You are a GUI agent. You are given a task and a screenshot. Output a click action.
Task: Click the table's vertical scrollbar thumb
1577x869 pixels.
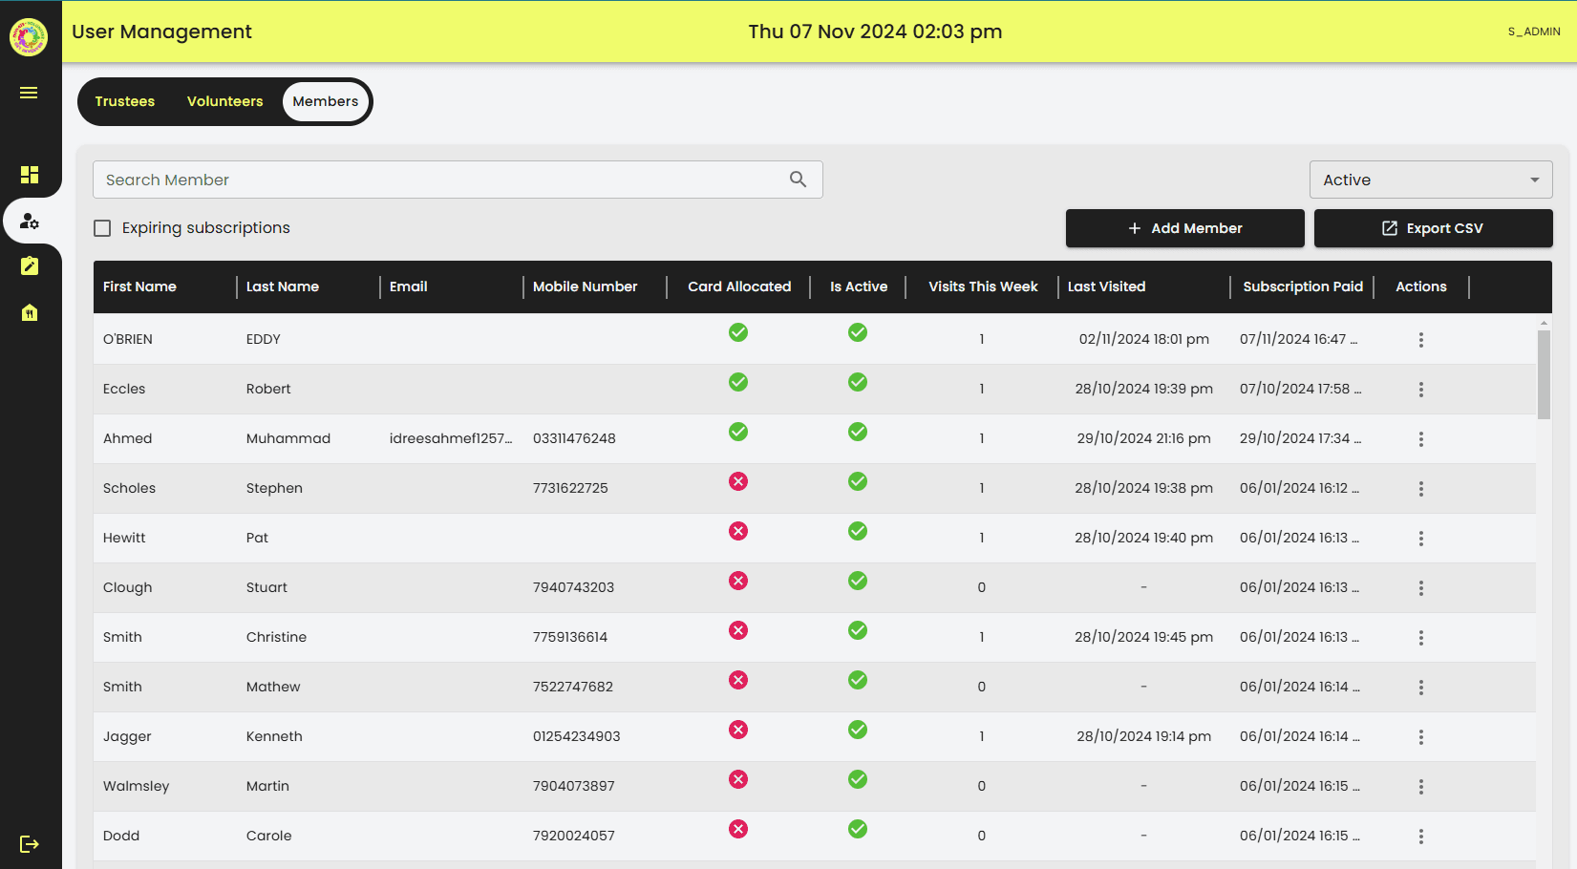(1544, 374)
